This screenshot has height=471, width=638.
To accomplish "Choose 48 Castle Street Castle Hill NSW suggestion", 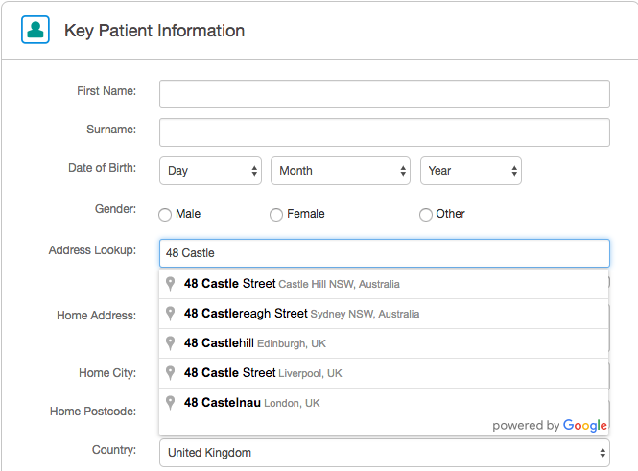I will coord(384,284).
